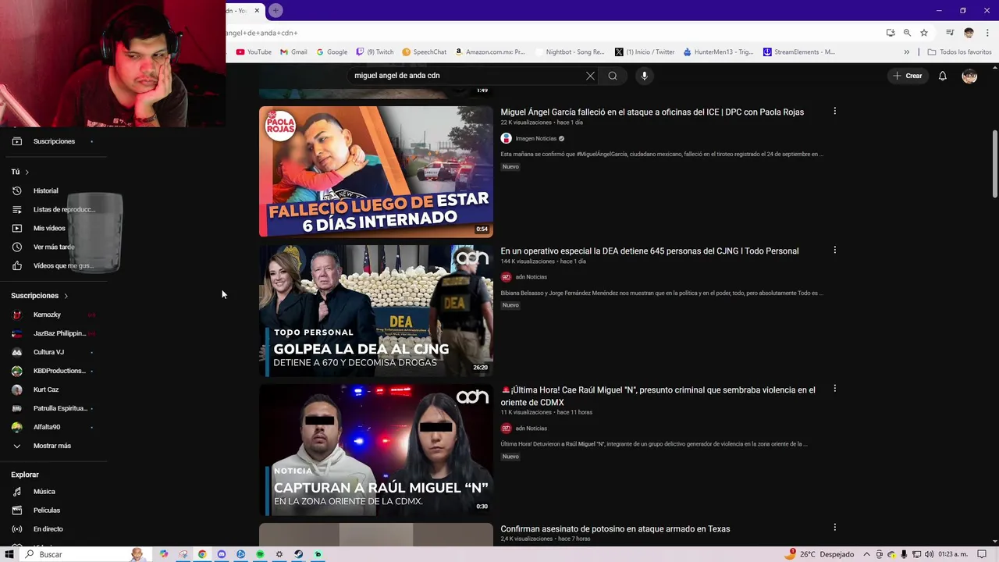
Task: Open HunterMen13 bookmark
Action: tap(718, 52)
